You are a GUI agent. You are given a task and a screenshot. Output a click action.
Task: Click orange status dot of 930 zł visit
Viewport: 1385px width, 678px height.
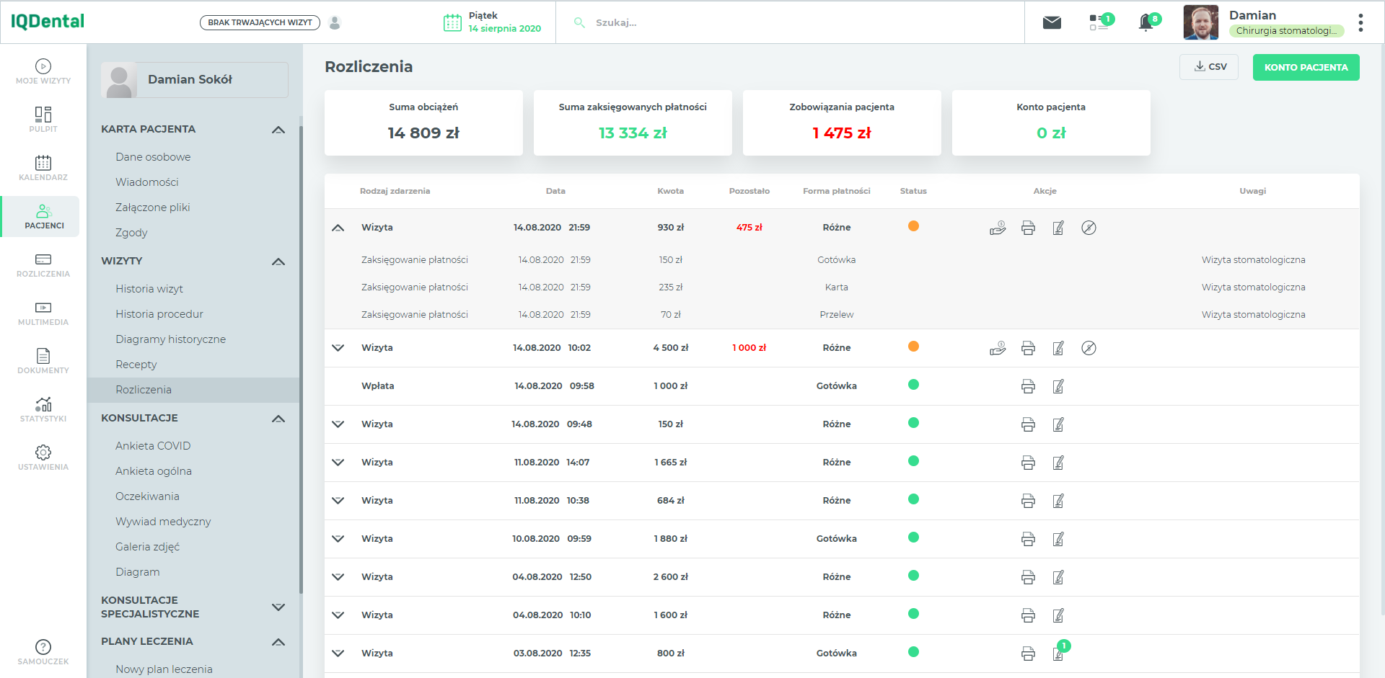click(x=913, y=226)
